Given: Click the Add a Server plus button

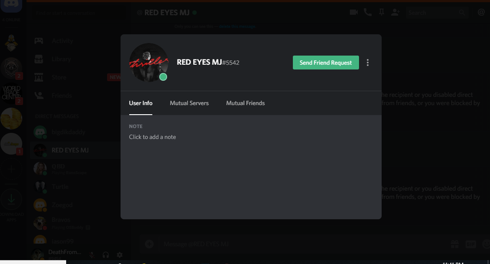Looking at the screenshot, I should [11, 169].
